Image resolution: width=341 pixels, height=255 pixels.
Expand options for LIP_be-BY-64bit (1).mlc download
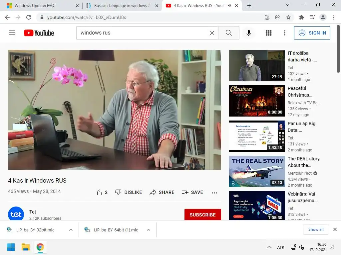click(149, 230)
